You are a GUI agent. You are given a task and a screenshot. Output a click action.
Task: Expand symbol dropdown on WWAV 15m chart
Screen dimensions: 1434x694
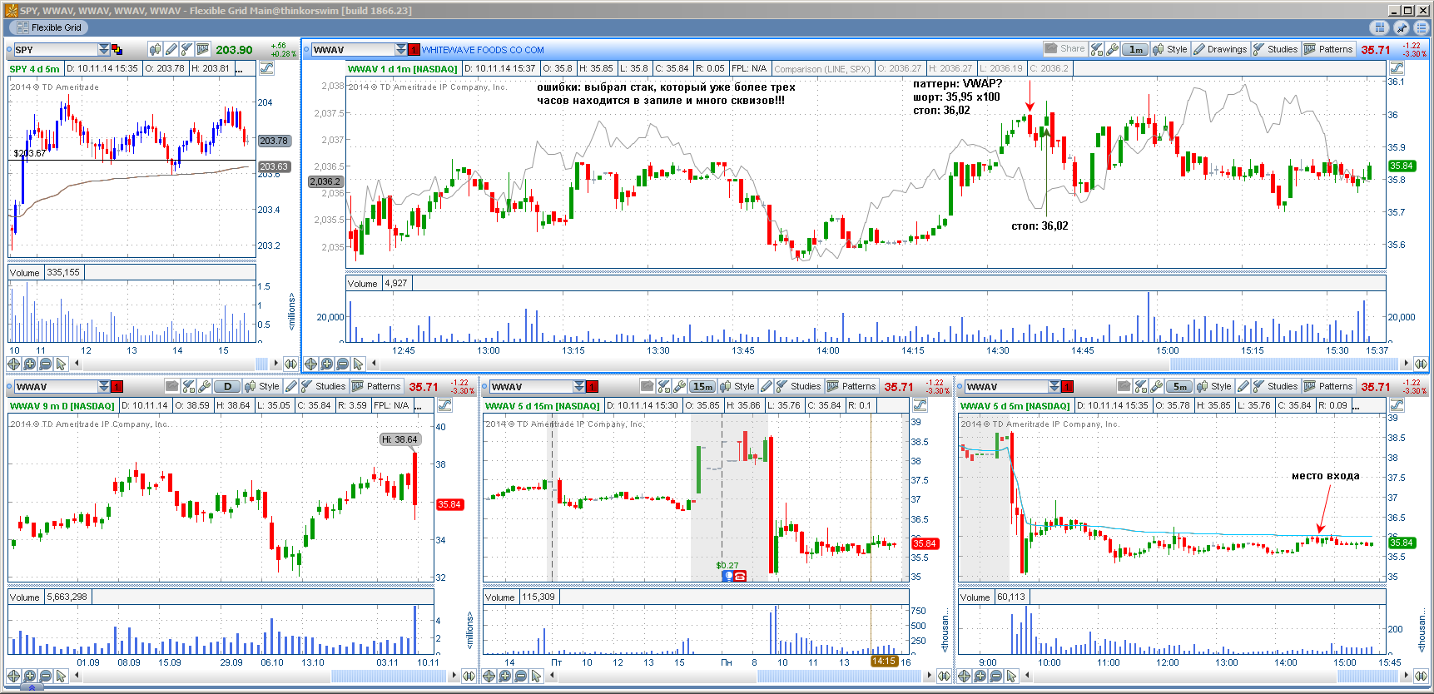[579, 386]
